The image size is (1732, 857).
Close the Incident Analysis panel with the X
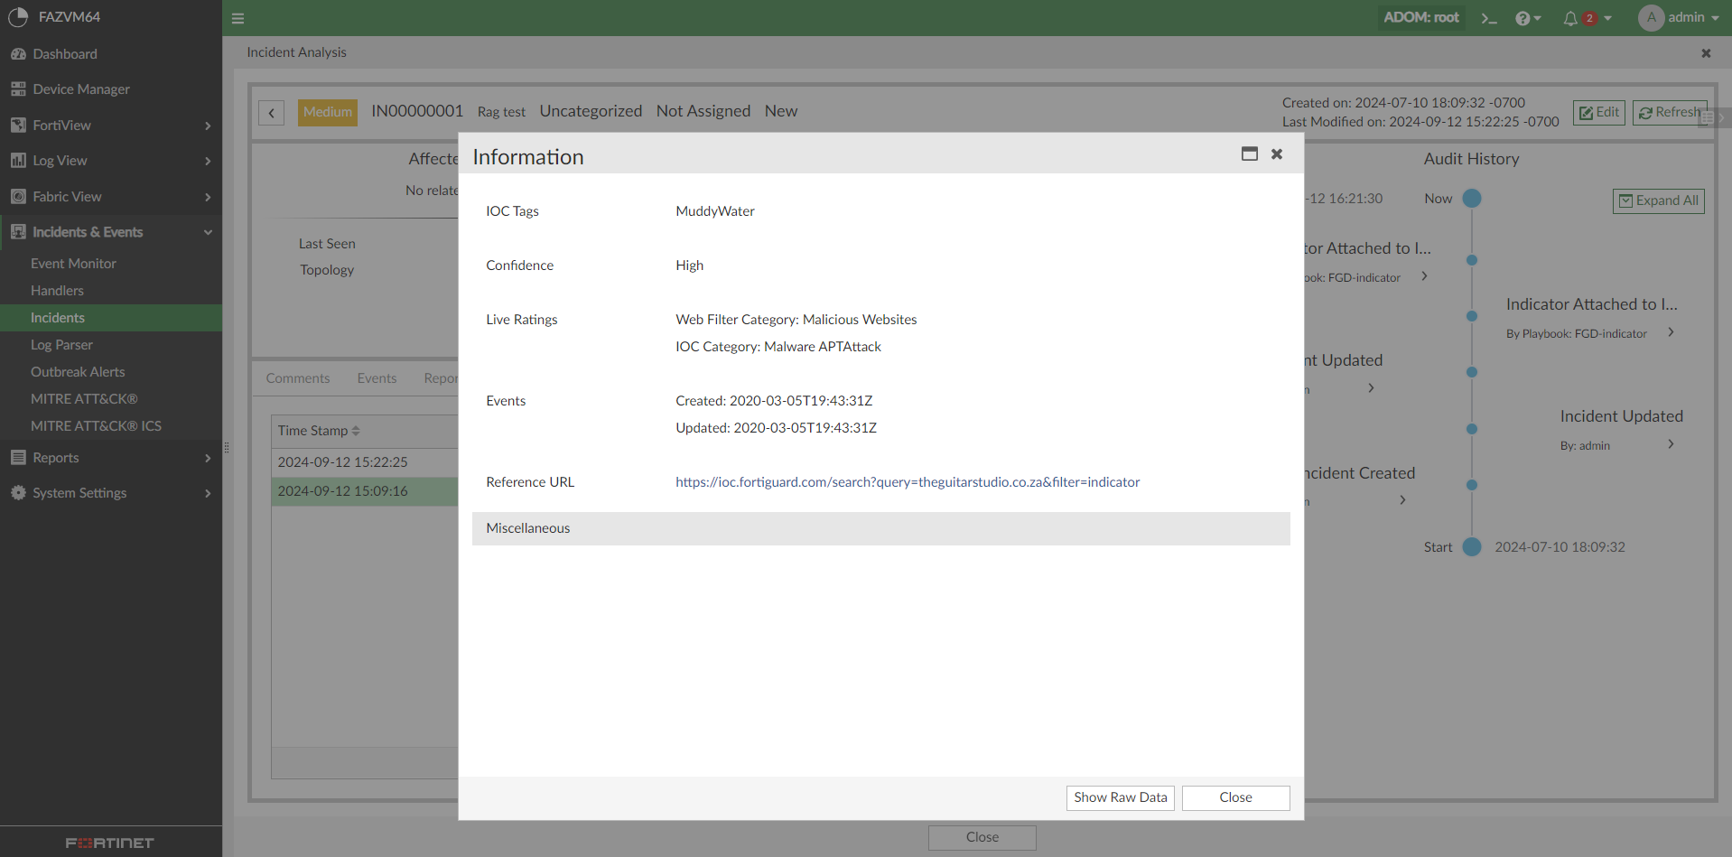pos(1706,53)
